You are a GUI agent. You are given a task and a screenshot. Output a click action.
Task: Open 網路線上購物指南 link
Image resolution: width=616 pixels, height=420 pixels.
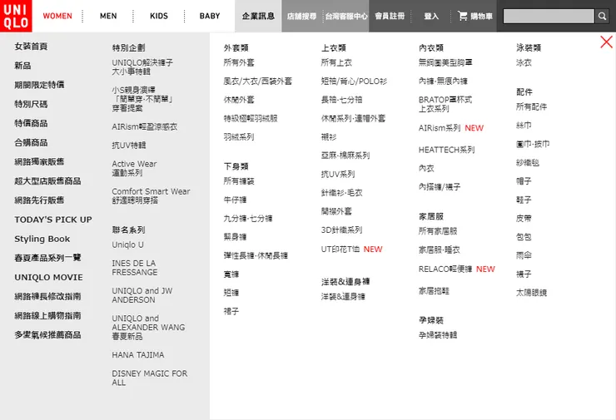(x=47, y=315)
